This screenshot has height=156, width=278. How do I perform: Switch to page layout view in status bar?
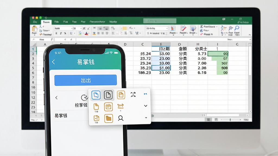tap(216, 120)
